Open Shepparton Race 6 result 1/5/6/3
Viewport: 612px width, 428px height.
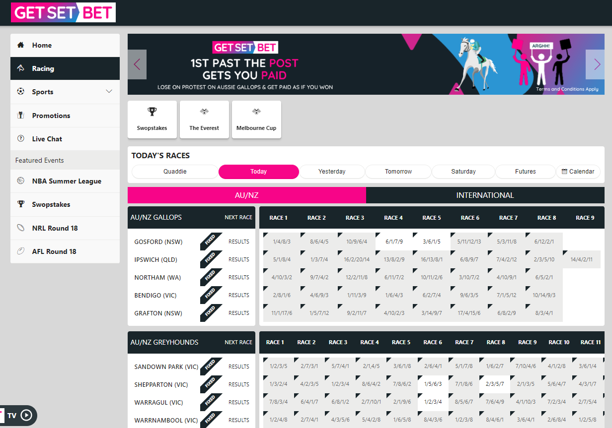(433, 384)
